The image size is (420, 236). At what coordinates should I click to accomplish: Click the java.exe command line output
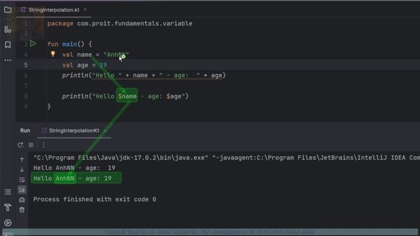pyautogui.click(x=226, y=157)
